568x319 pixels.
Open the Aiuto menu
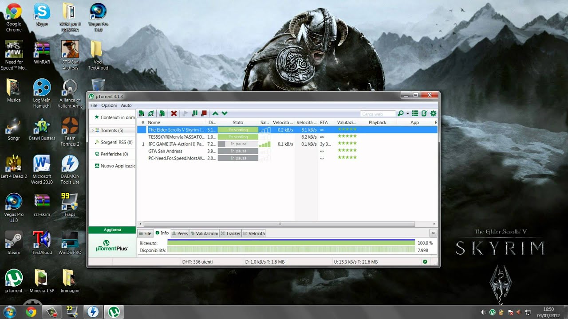coord(126,105)
